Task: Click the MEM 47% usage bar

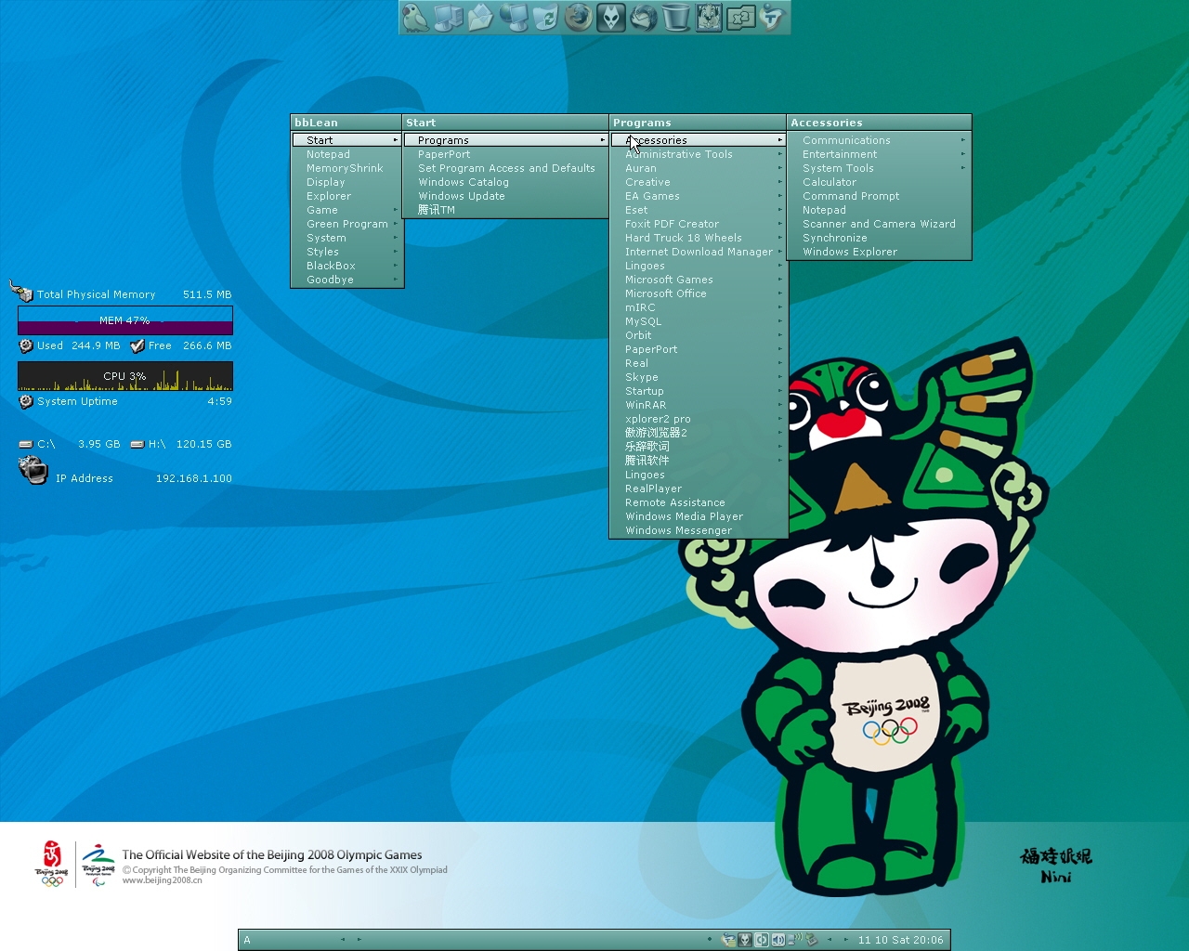Action: [x=125, y=320]
